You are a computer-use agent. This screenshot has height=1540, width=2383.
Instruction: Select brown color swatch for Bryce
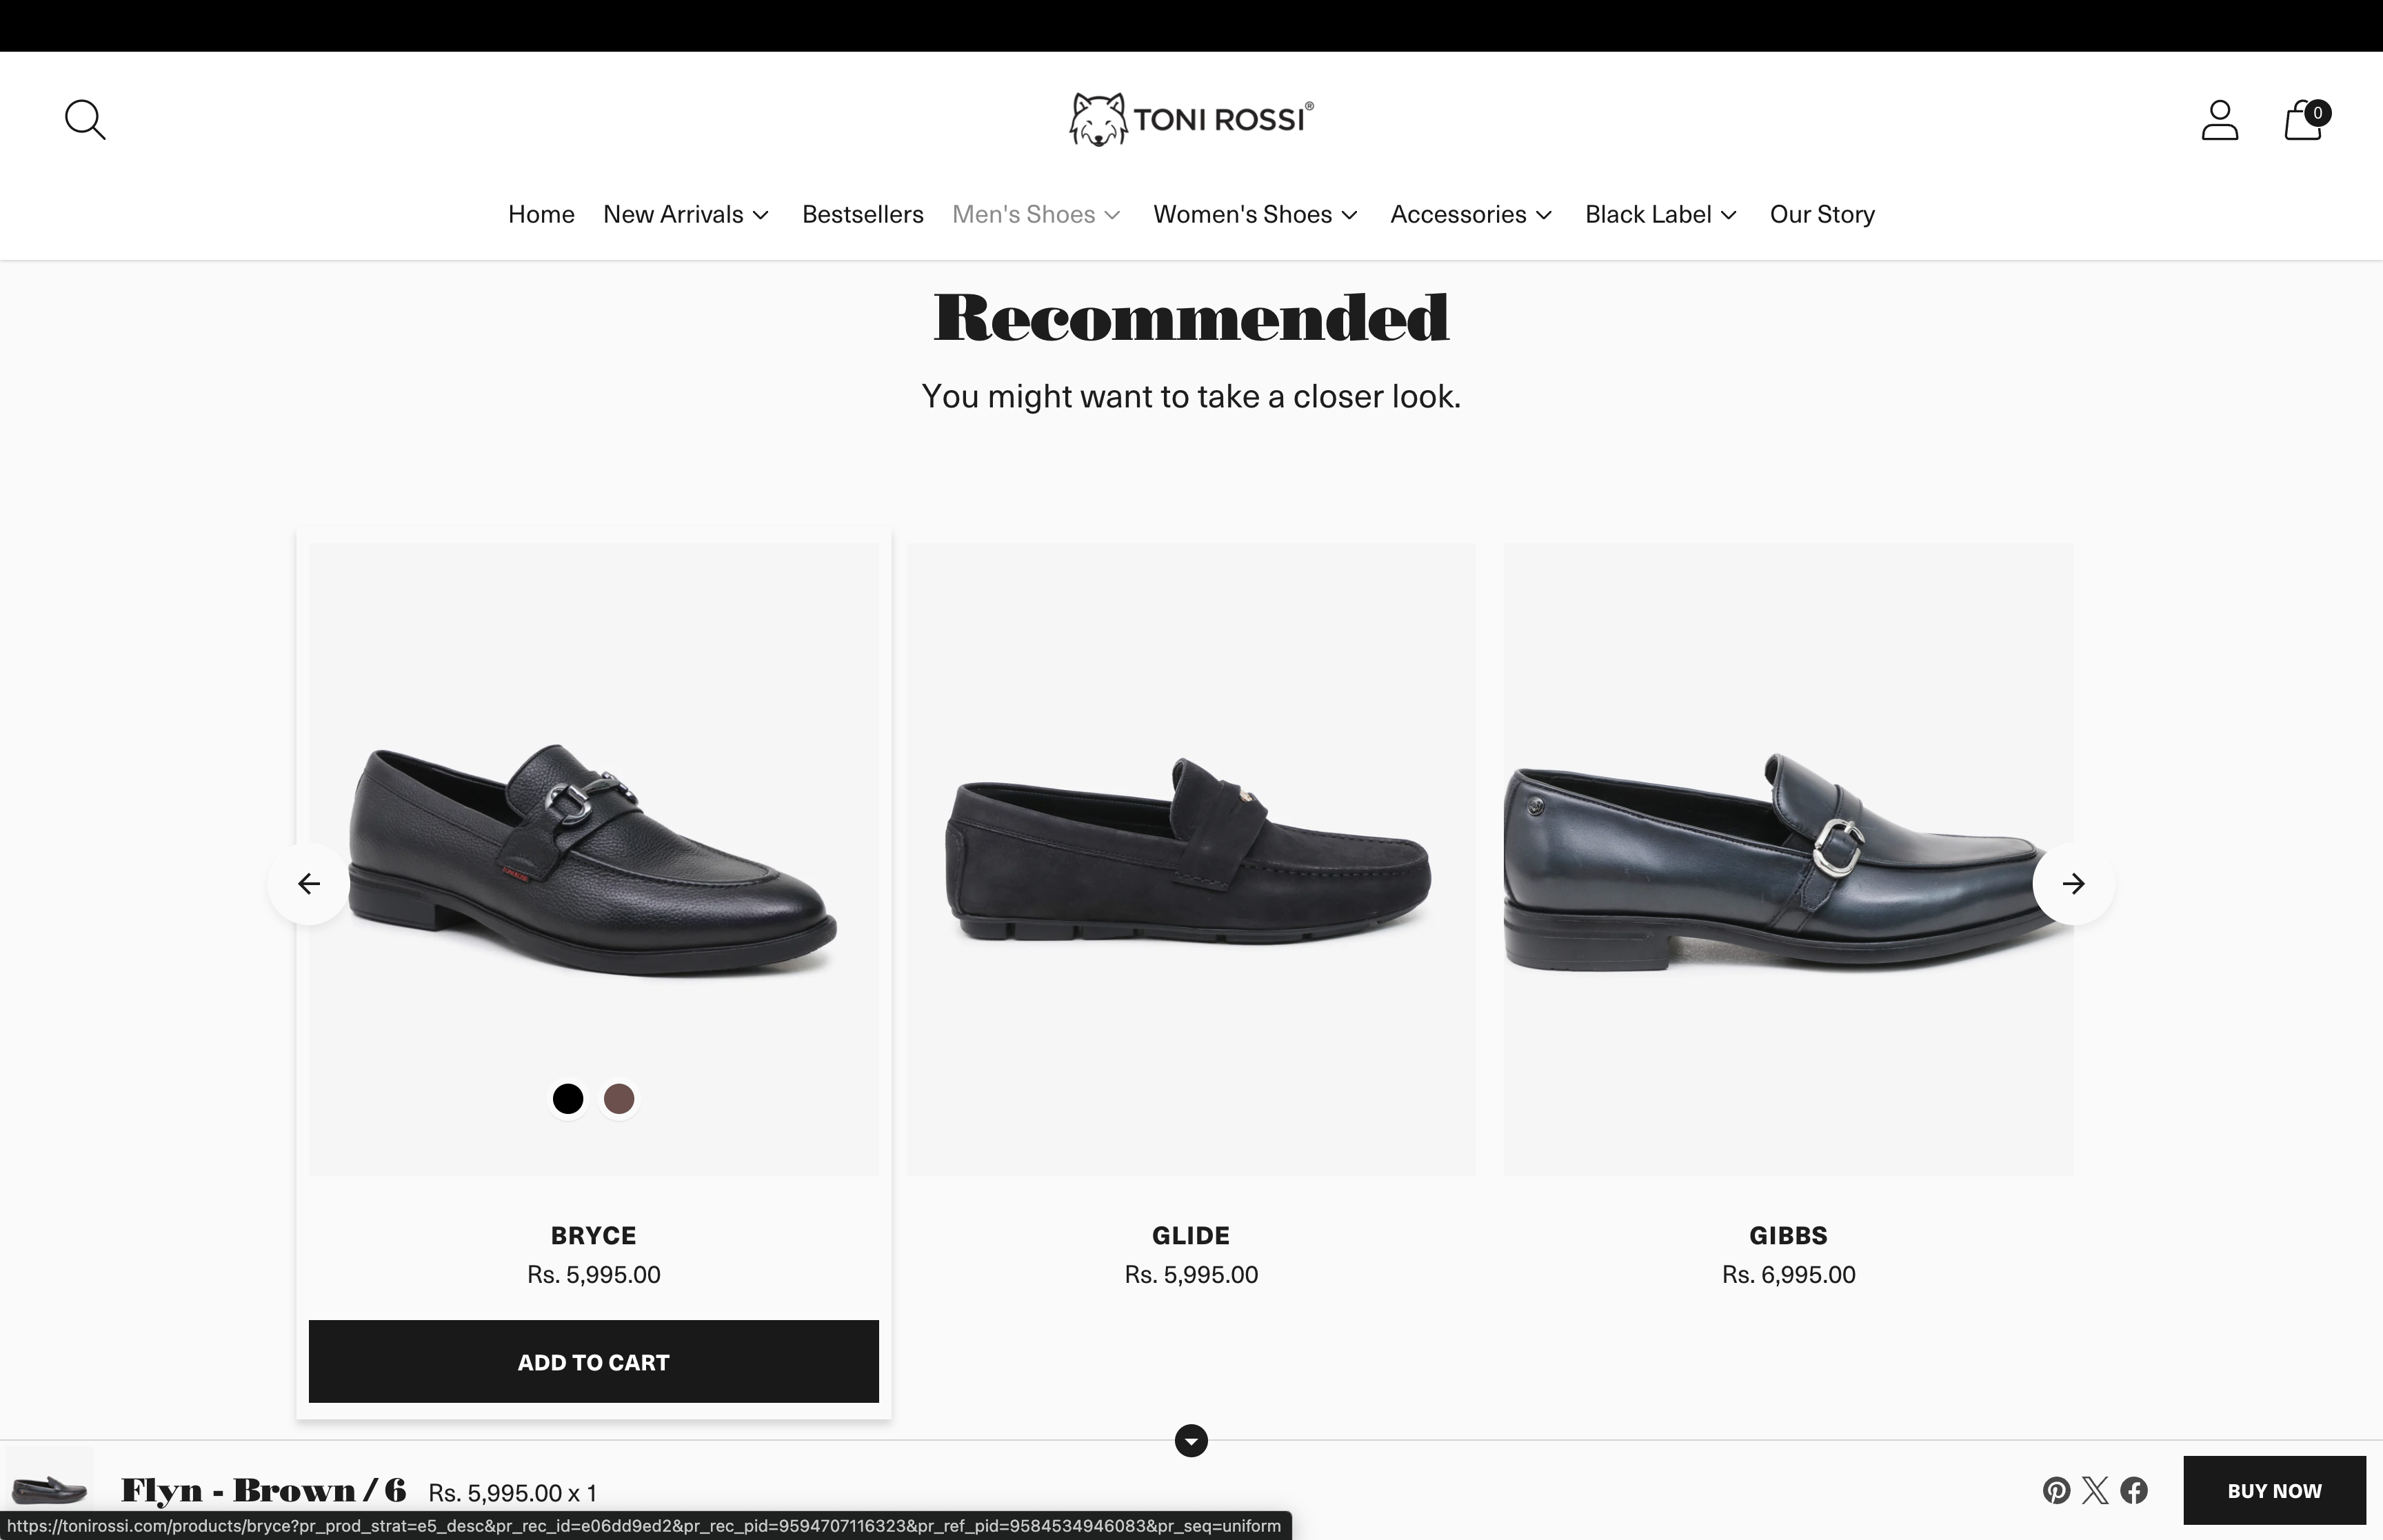coord(619,1099)
